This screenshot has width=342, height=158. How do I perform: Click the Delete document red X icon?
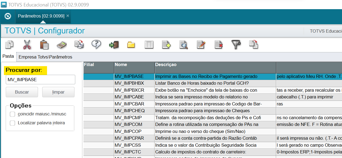pyautogui.click(x=219, y=44)
